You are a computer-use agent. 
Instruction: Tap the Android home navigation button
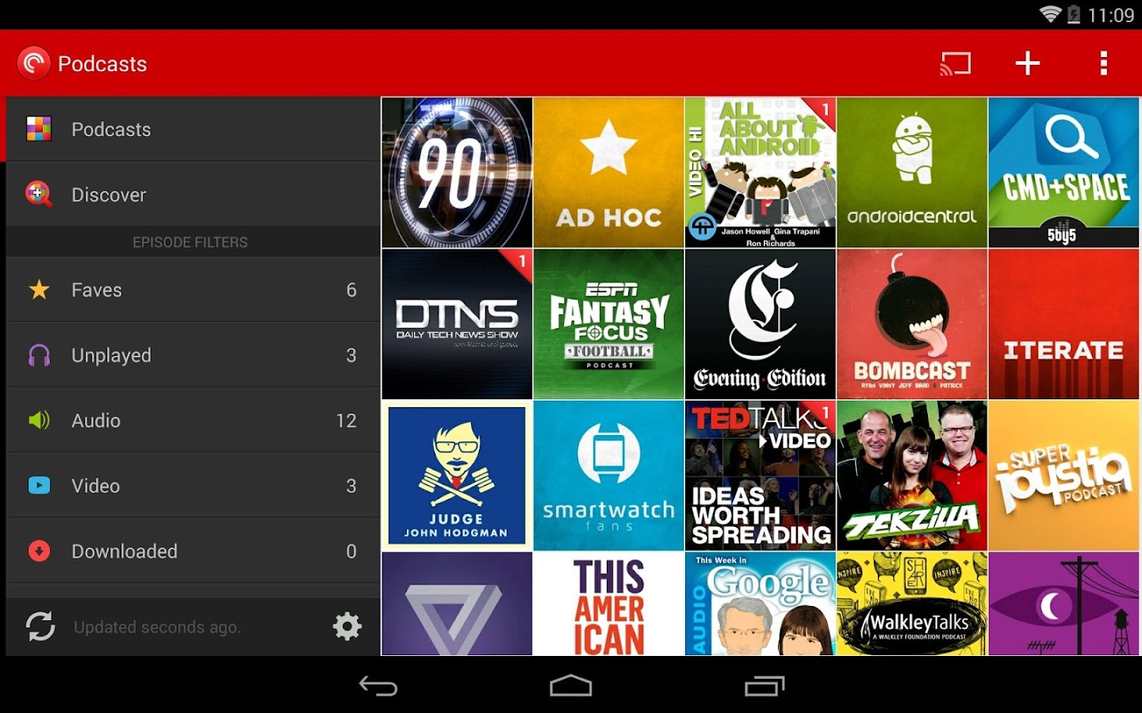[571, 686]
